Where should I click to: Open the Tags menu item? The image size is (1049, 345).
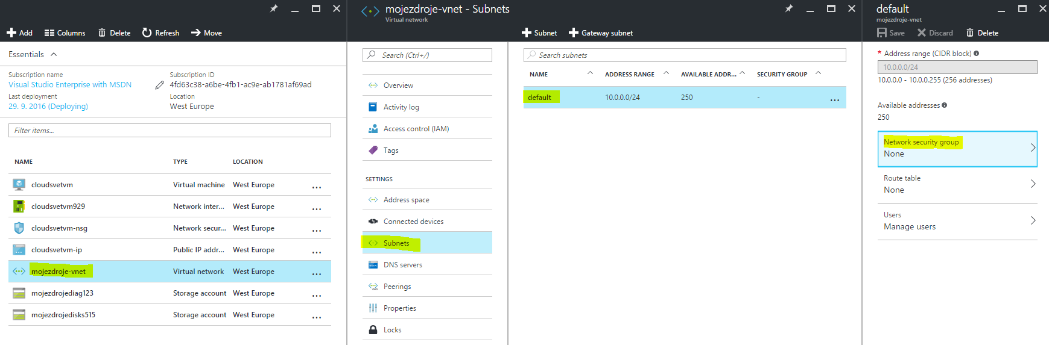427,151
